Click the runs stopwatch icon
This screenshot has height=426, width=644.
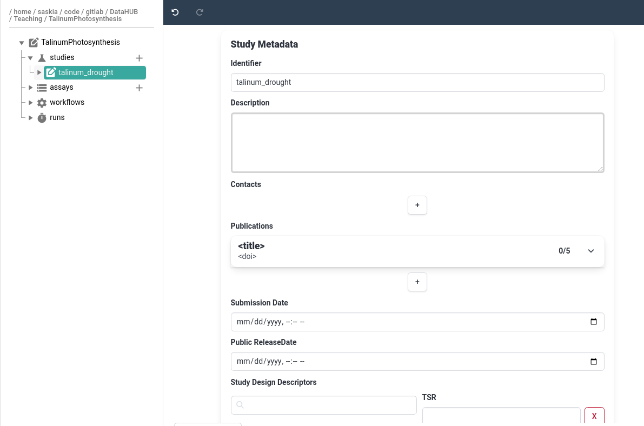point(42,118)
